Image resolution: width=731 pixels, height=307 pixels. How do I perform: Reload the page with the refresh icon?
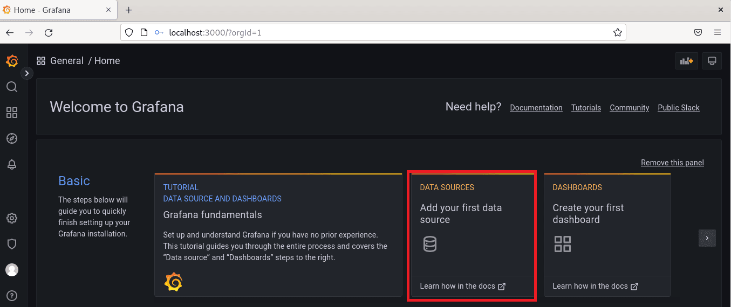49,32
